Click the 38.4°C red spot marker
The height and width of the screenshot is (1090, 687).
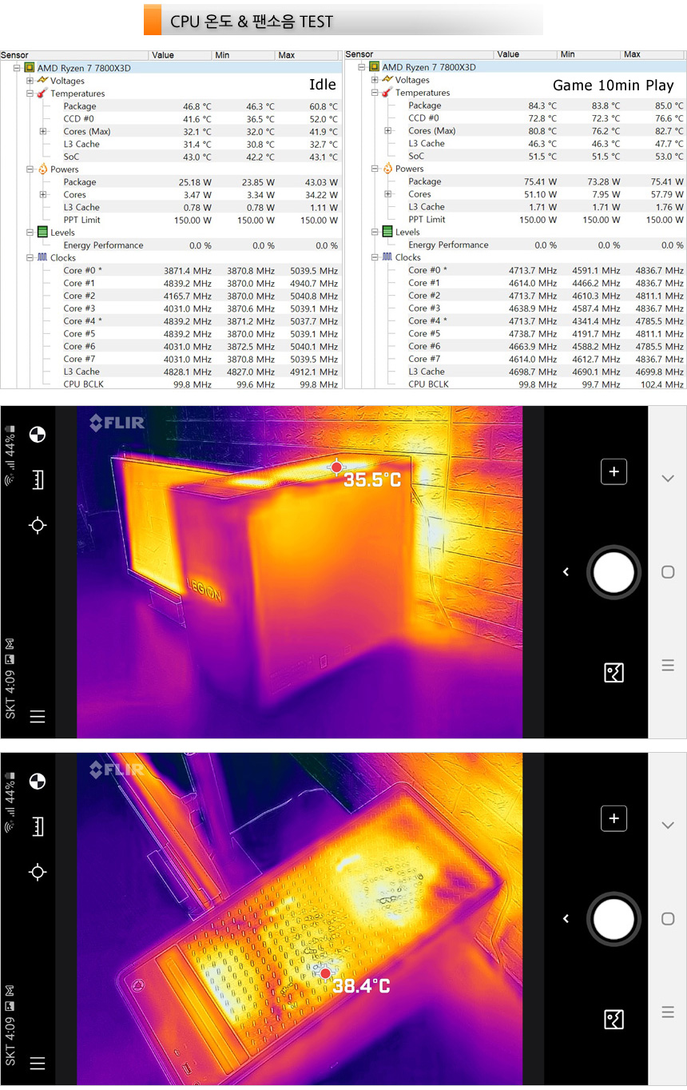[x=325, y=973]
